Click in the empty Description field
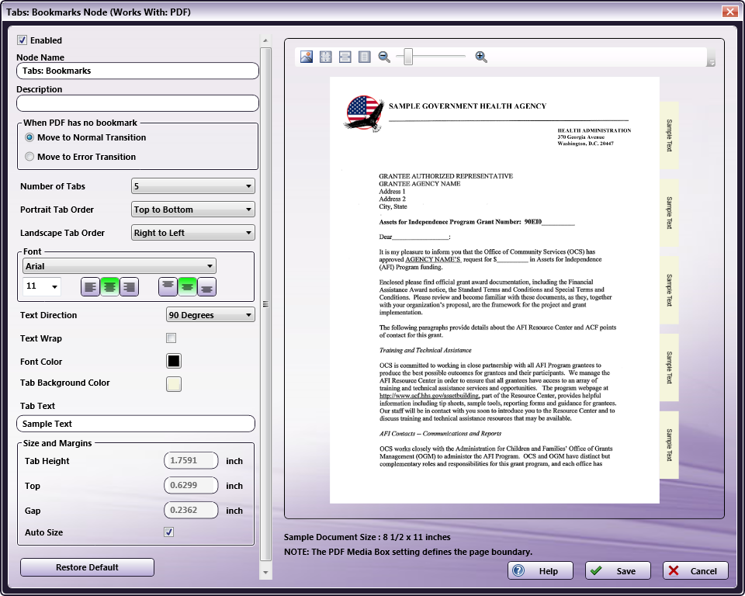Image resolution: width=745 pixels, height=596 pixels. click(x=138, y=103)
